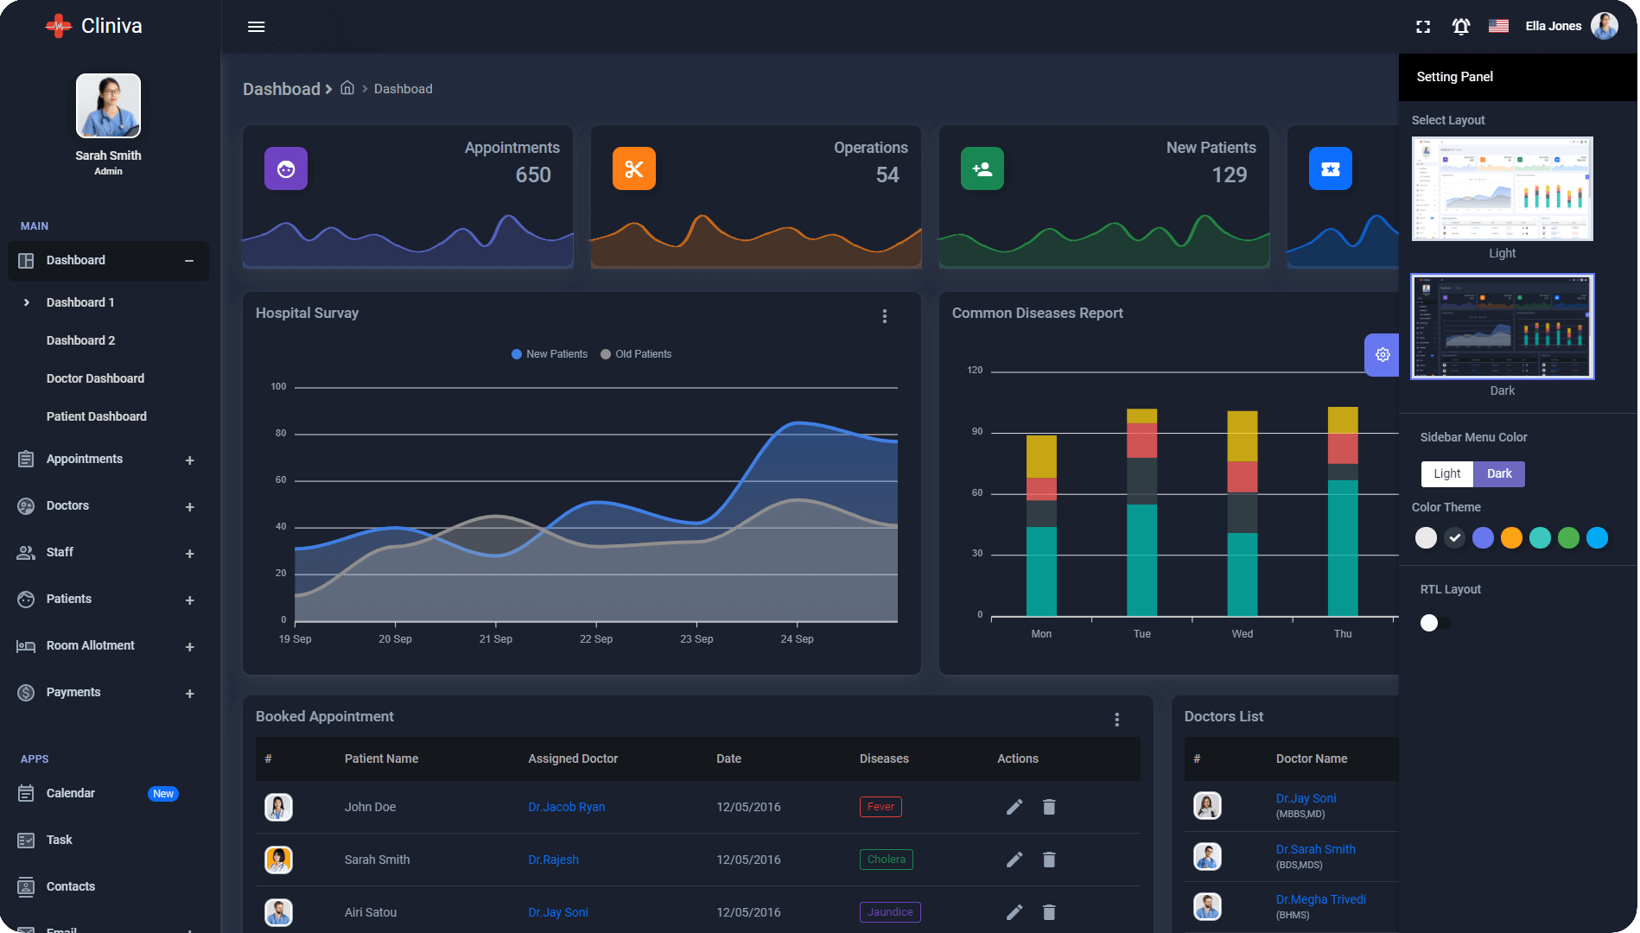1640x933 pixels.
Task: Select orange color theme swatch
Action: pyautogui.click(x=1511, y=538)
